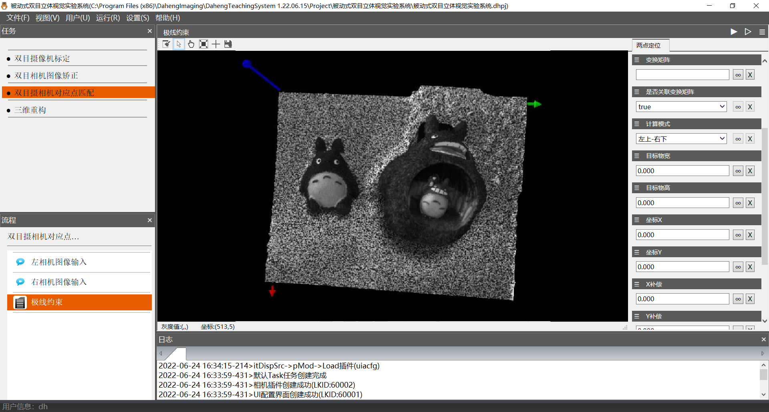Click the 坐标Y section menu icon
Image resolution: width=769 pixels, height=412 pixels.
click(637, 252)
